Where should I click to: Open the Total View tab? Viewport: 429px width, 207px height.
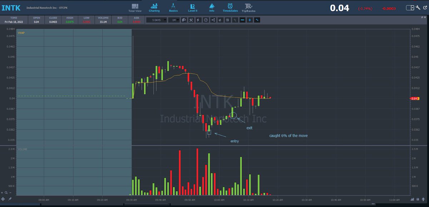134,8
